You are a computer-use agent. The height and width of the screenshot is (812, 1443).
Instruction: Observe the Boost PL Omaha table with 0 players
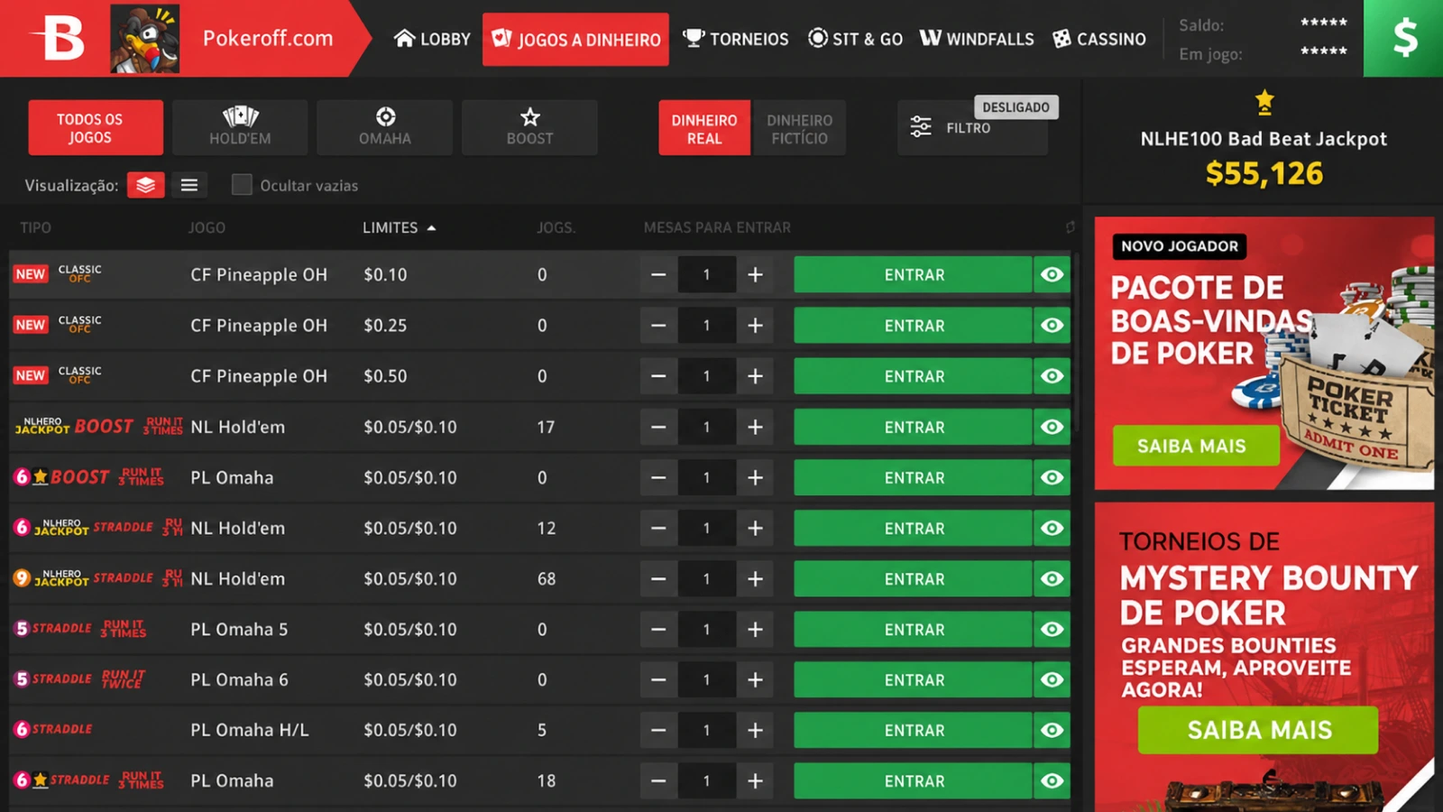(1052, 477)
